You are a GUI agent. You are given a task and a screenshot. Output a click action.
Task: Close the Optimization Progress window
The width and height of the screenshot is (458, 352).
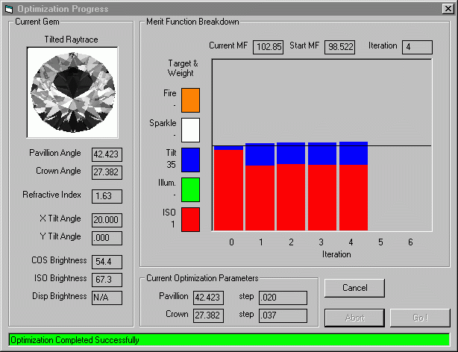point(448,9)
